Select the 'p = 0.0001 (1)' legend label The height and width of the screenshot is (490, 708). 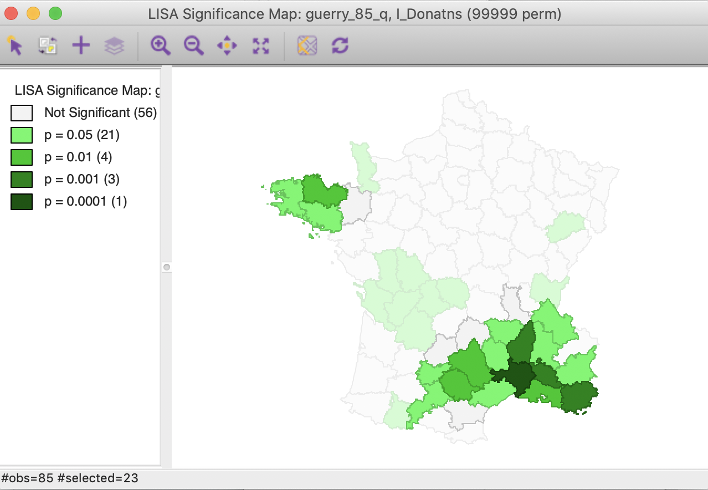86,202
